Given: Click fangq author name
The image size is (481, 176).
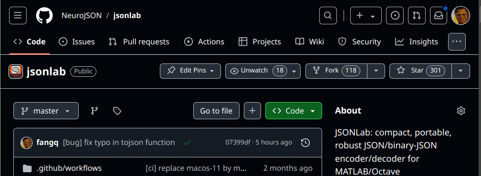Looking at the screenshot, I should [x=48, y=143].
